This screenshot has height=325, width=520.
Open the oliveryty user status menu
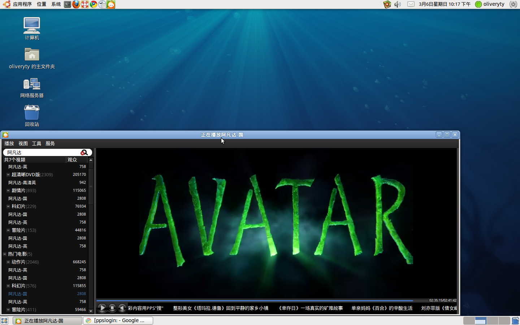pos(490,4)
